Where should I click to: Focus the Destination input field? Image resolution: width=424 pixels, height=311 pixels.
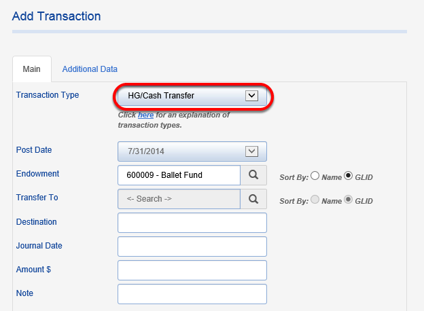[x=192, y=223]
